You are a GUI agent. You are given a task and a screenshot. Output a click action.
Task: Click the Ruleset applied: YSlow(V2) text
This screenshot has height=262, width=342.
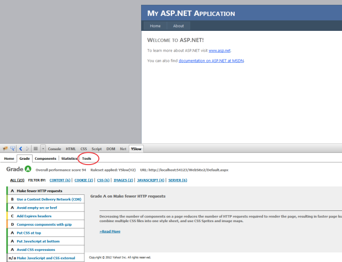pos(113,170)
